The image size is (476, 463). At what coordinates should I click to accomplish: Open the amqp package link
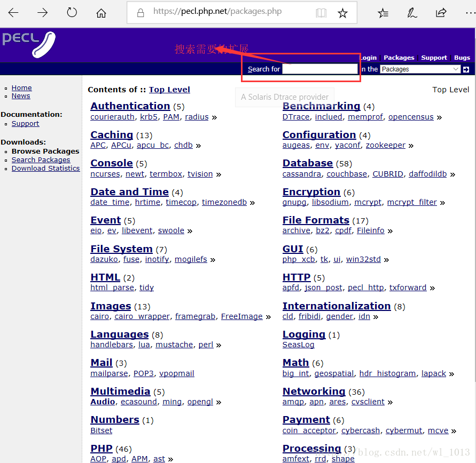[x=293, y=402]
